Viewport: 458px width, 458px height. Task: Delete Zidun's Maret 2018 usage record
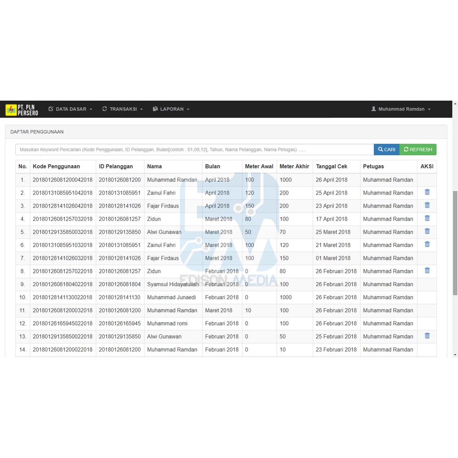pyautogui.click(x=427, y=218)
